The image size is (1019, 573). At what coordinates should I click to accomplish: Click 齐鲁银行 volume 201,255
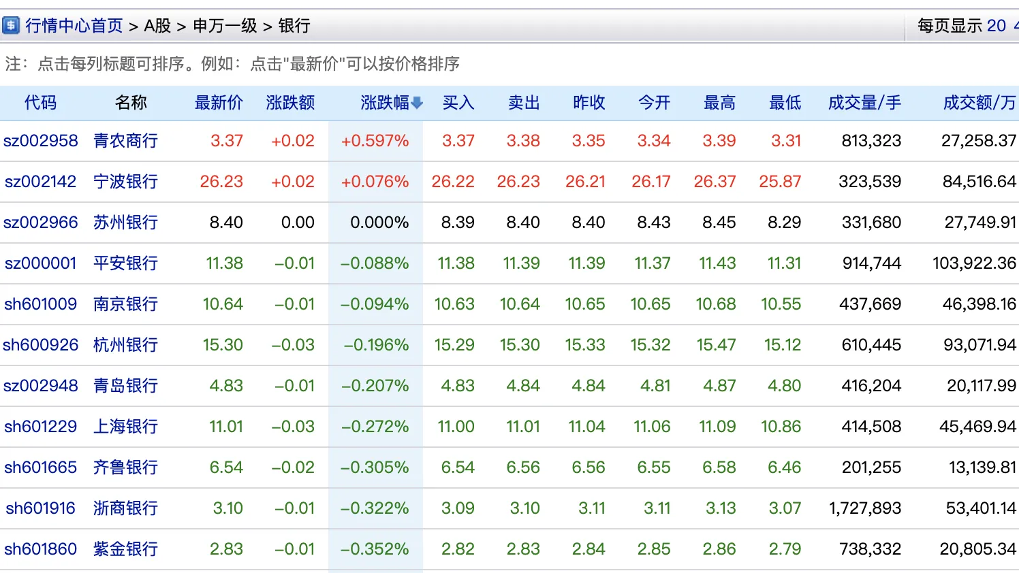pyautogui.click(x=872, y=468)
